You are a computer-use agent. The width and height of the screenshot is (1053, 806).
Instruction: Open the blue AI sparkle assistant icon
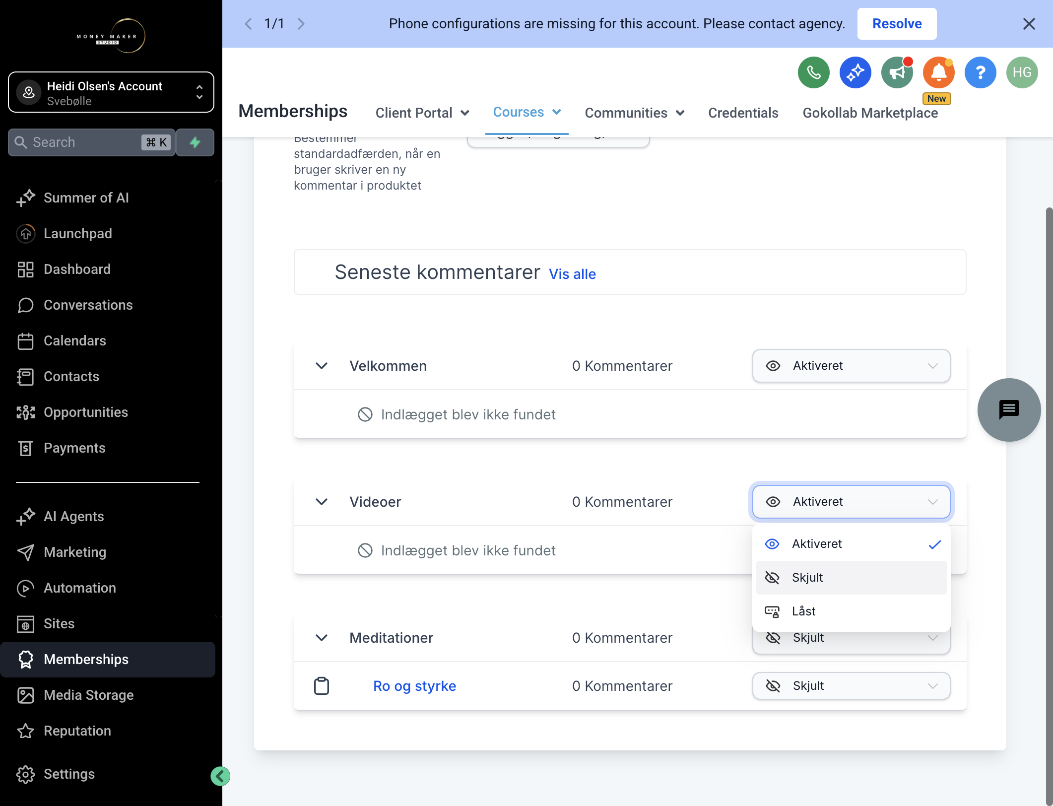click(855, 72)
